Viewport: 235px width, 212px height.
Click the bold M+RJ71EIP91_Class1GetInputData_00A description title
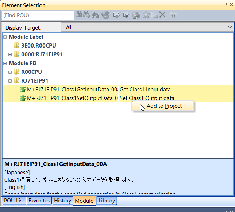point(55,164)
